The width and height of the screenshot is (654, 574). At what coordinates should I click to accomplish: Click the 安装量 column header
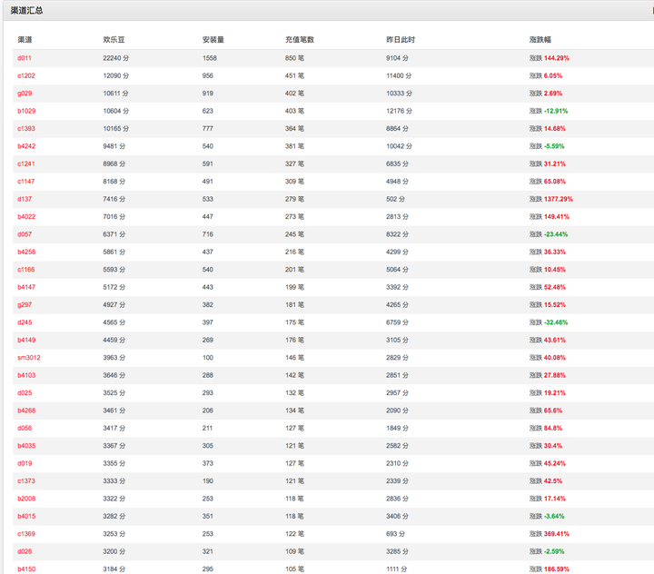pyautogui.click(x=213, y=40)
